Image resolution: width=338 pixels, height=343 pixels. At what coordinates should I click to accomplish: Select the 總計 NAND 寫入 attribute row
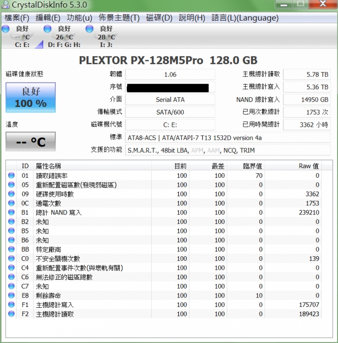coord(164,212)
